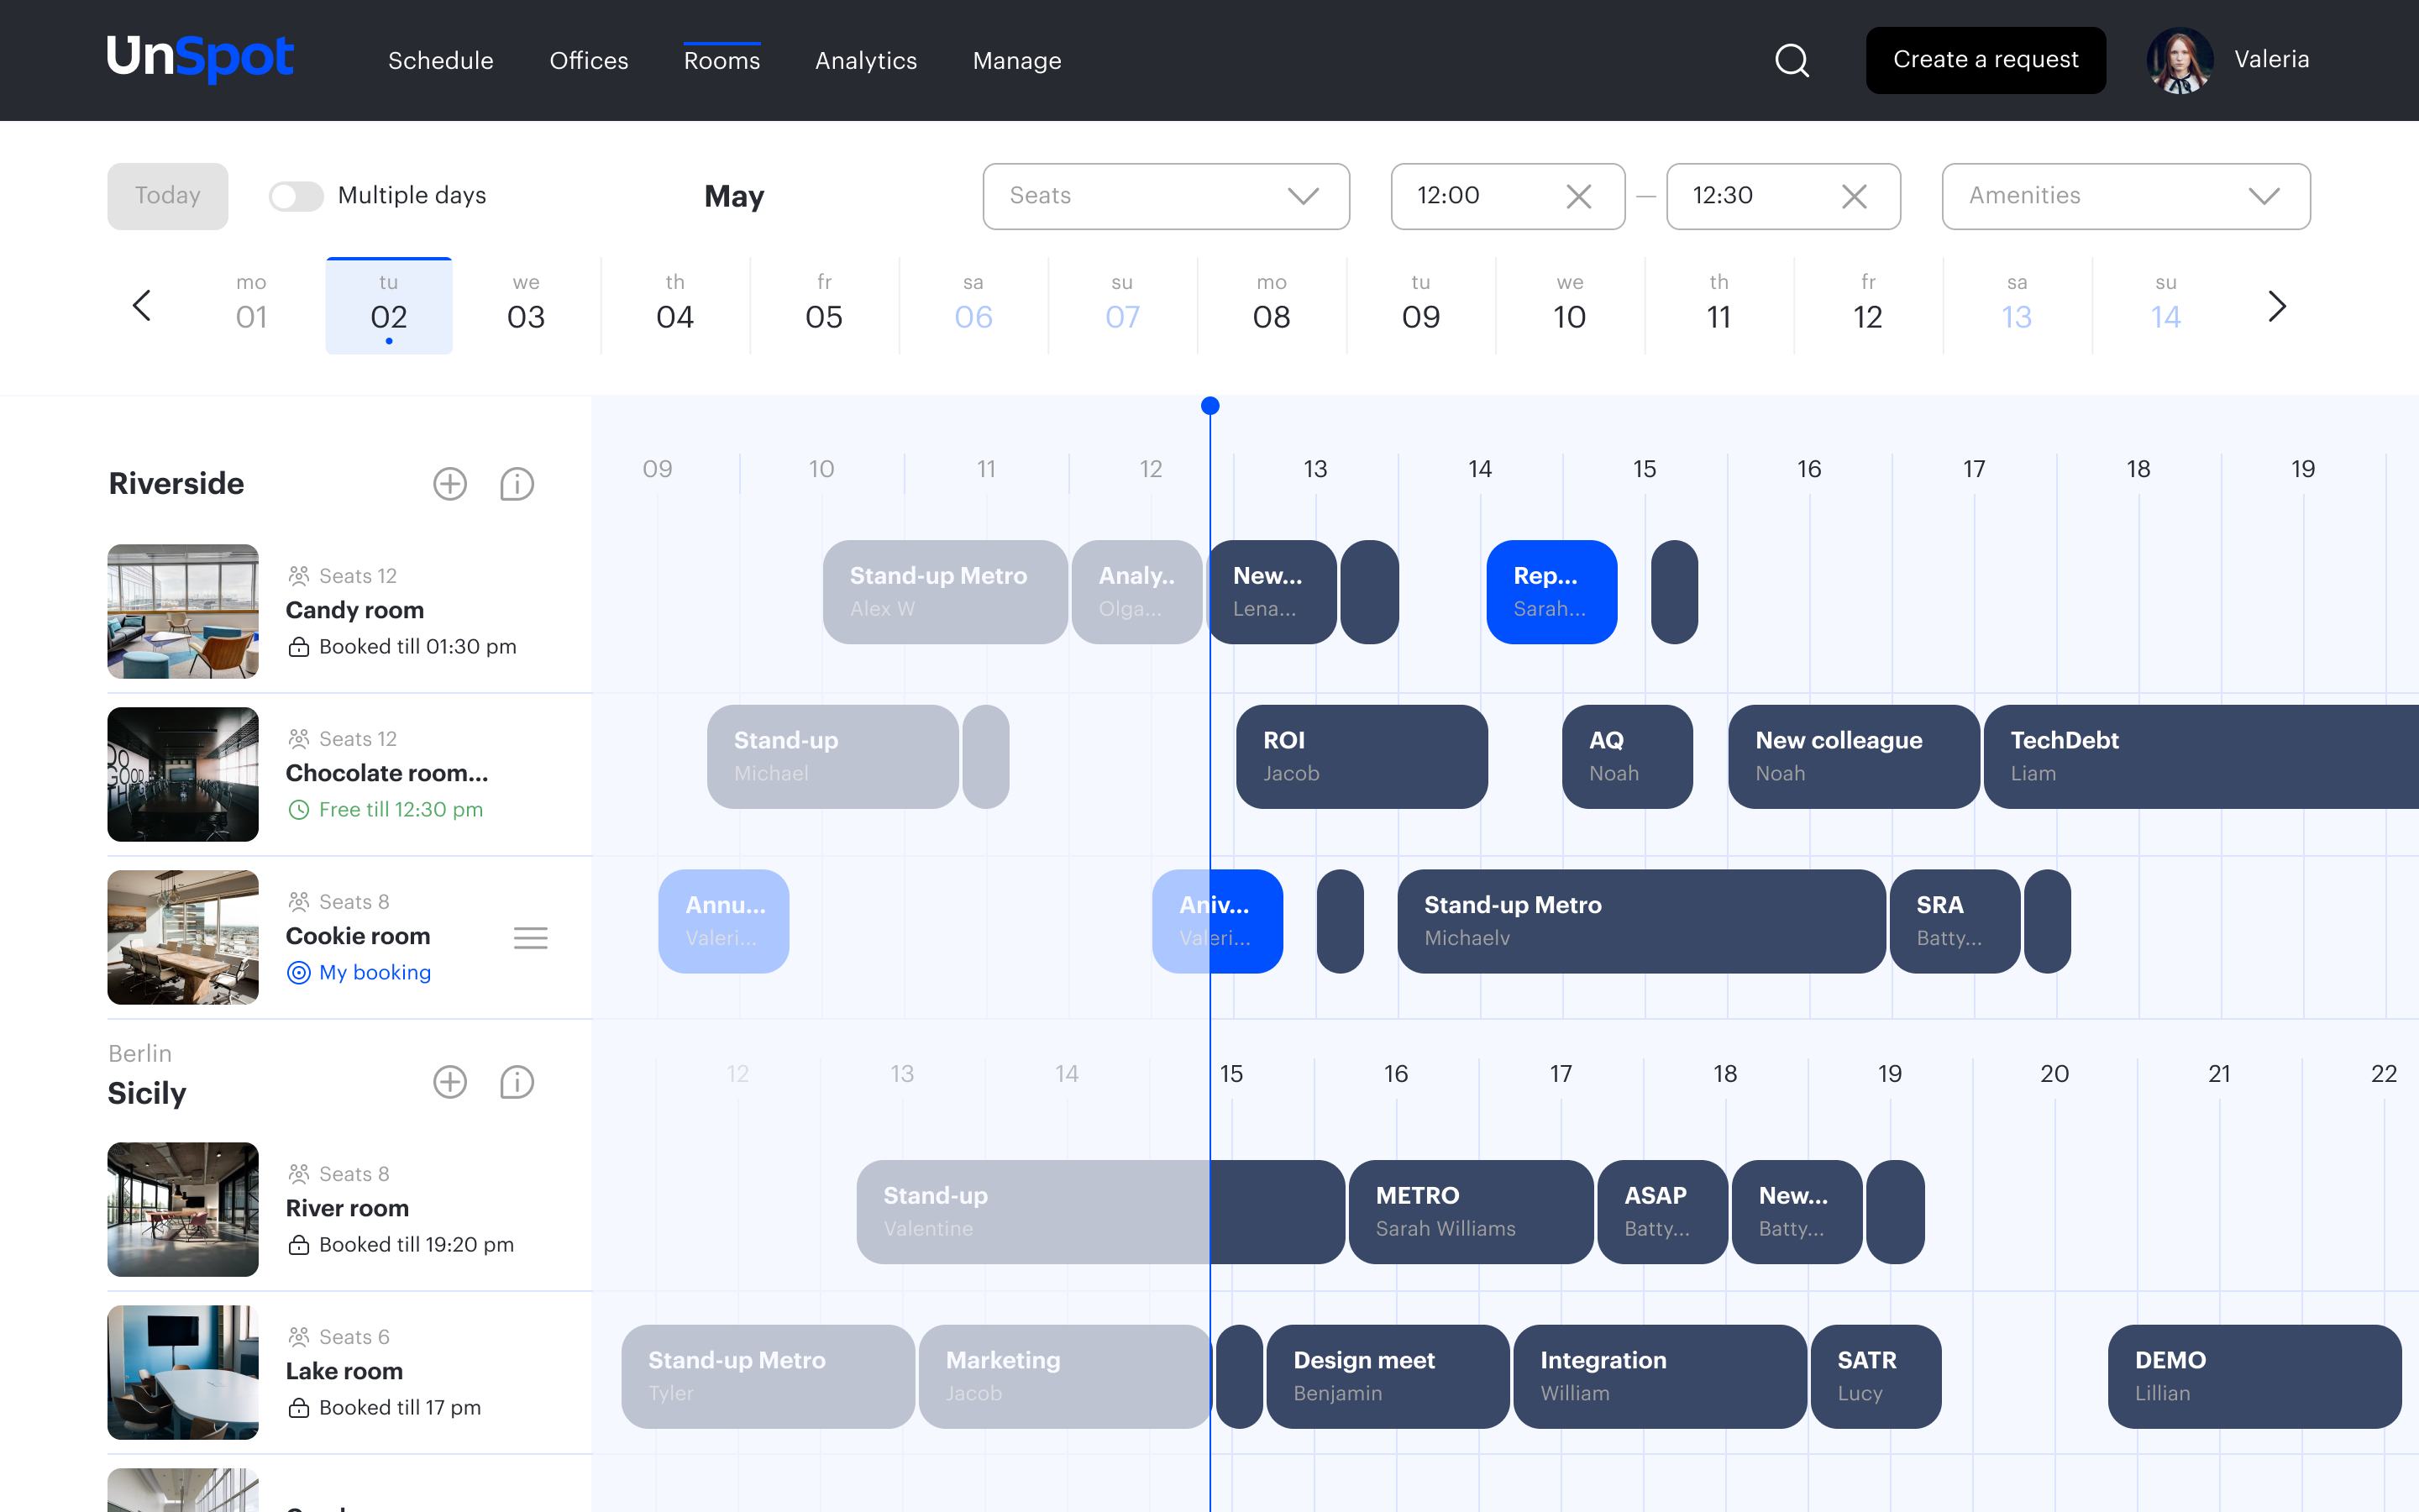This screenshot has width=2419, height=1512.
Task: Open the Analytics menu
Action: [866, 60]
